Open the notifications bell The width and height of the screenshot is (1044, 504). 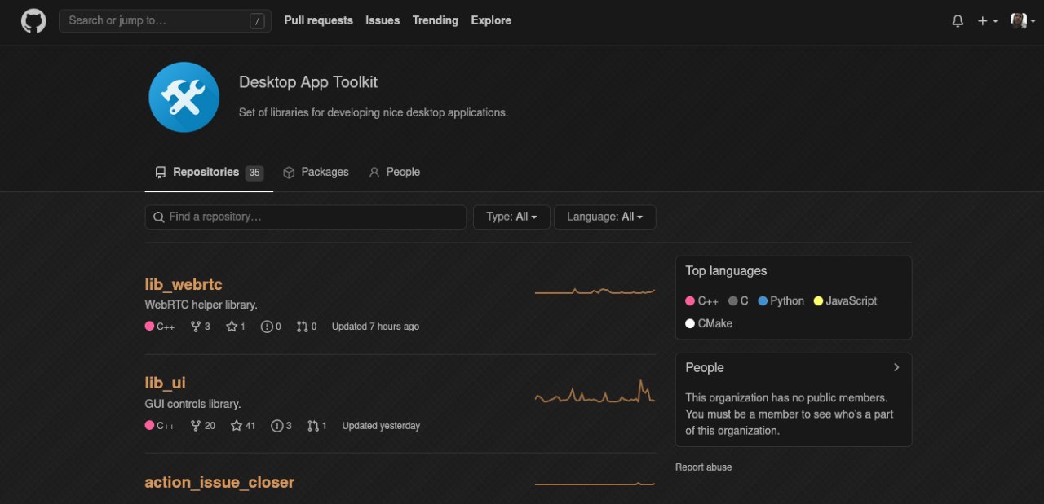958,21
